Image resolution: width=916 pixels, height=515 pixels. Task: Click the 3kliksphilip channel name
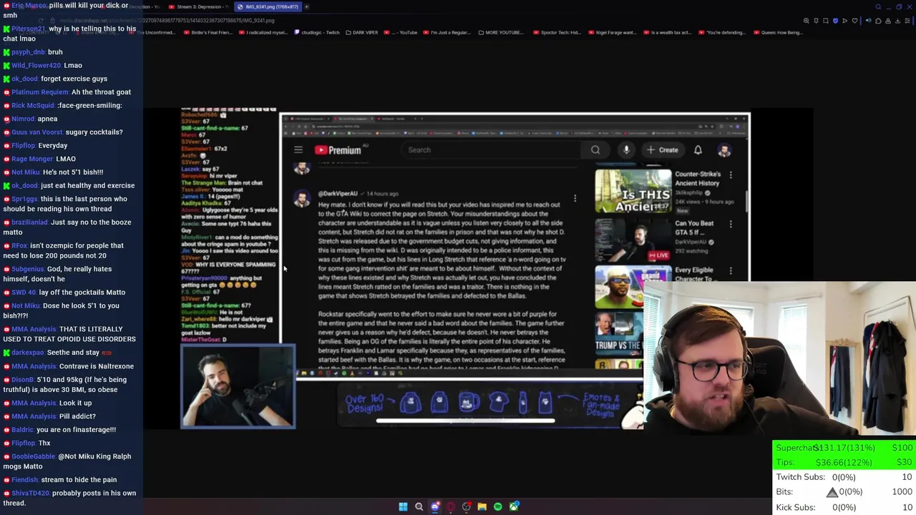point(691,193)
